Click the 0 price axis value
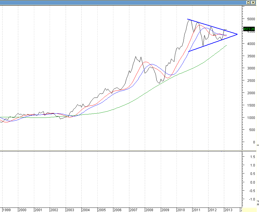 (x=254, y=142)
